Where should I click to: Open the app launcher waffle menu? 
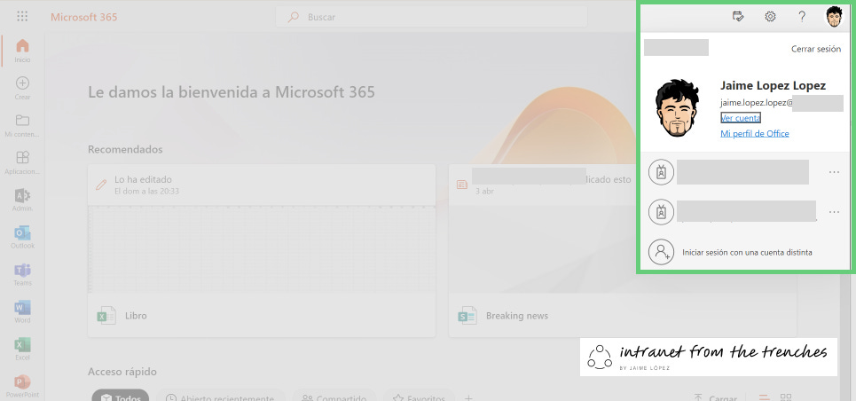coord(22,16)
